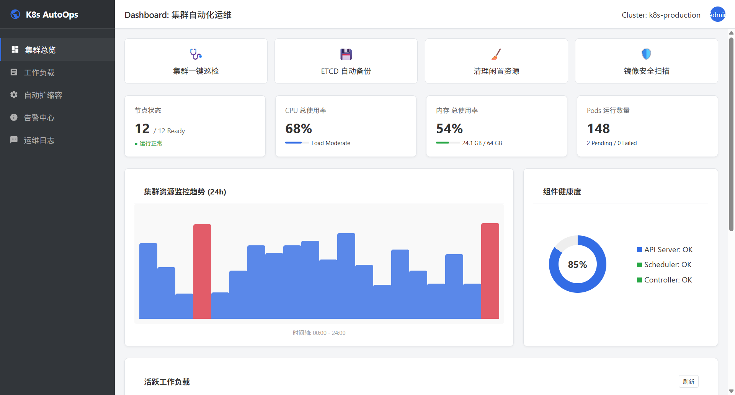The width and height of the screenshot is (735, 395).
Task: Open the Admin user avatar
Action: 717,15
